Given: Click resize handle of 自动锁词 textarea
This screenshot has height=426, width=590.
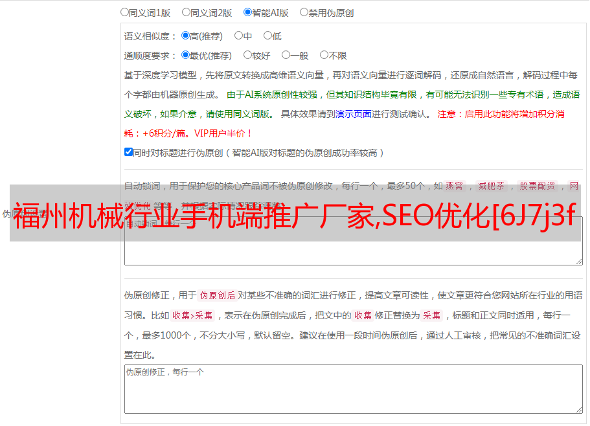Looking at the screenshot, I should coord(579,262).
